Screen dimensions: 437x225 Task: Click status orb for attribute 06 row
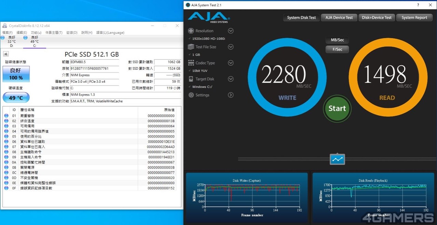pos(6,142)
